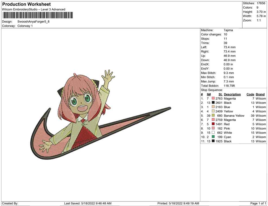Click the embroidered Anya swoosh design preview

(100, 115)
